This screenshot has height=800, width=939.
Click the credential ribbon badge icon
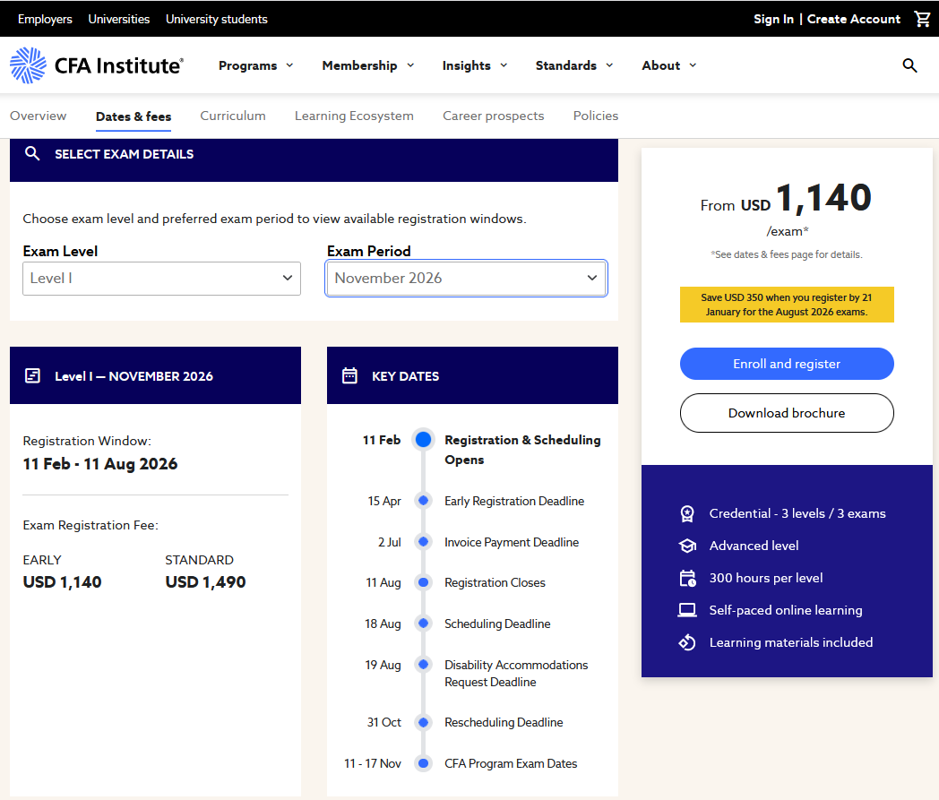(x=687, y=513)
